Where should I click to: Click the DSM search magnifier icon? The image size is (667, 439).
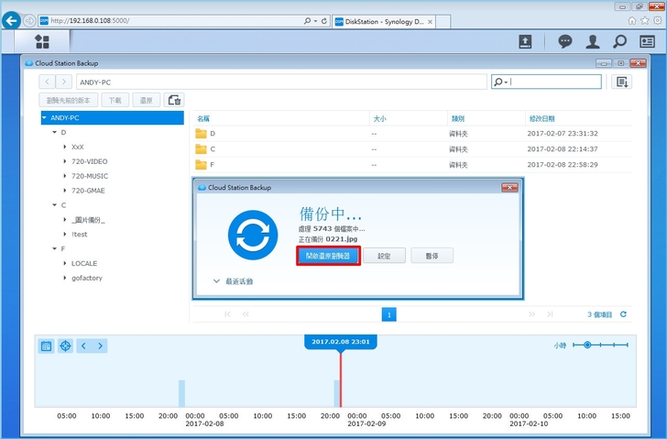click(620, 41)
